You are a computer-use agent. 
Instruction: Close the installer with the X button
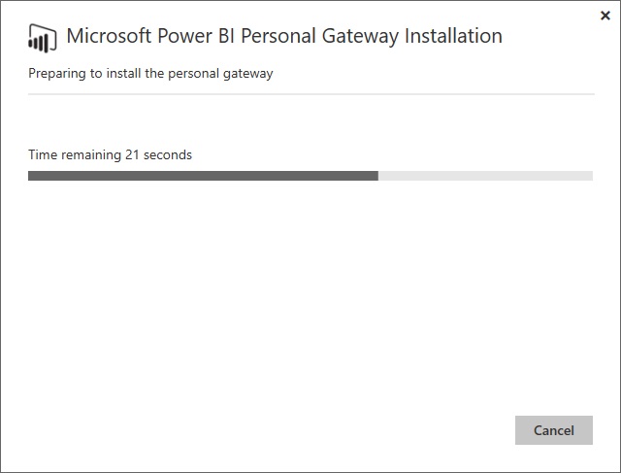605,16
